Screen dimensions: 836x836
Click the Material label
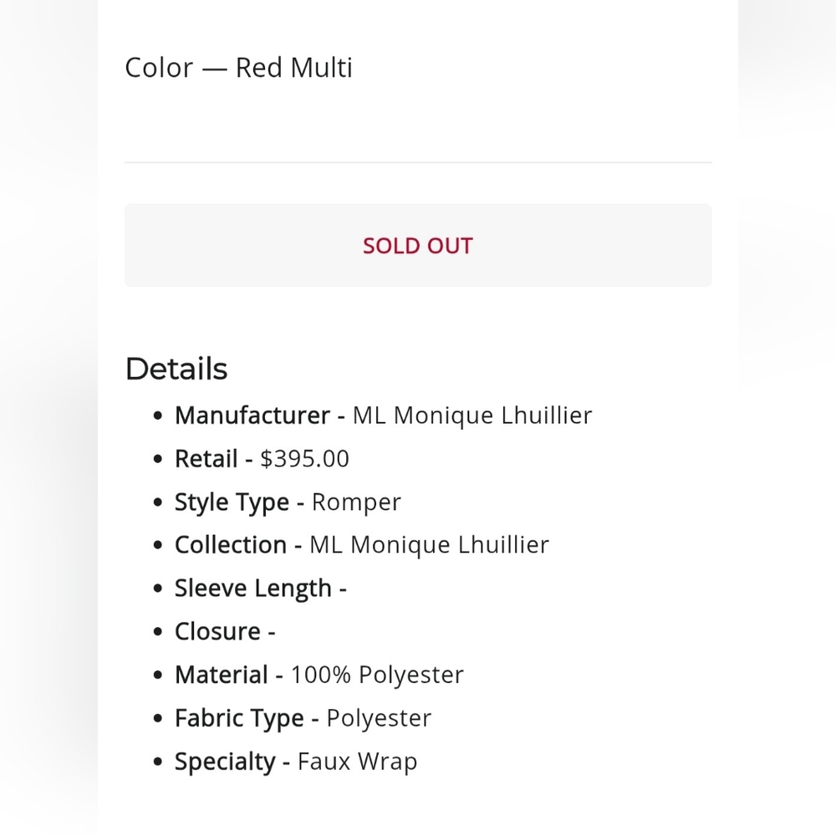click(x=222, y=675)
